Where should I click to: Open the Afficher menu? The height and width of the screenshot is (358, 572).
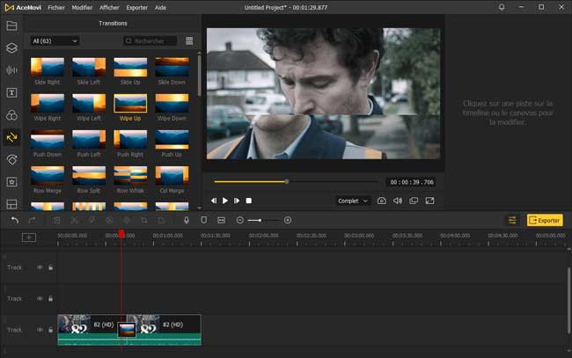click(109, 7)
